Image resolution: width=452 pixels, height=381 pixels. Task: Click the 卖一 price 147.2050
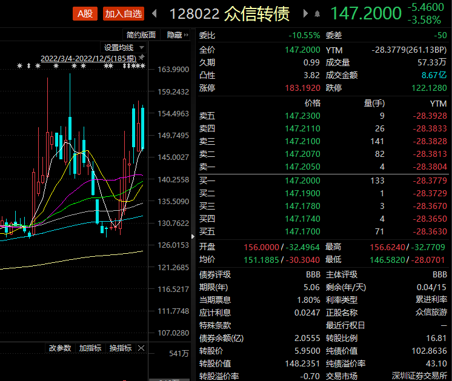click(302, 167)
